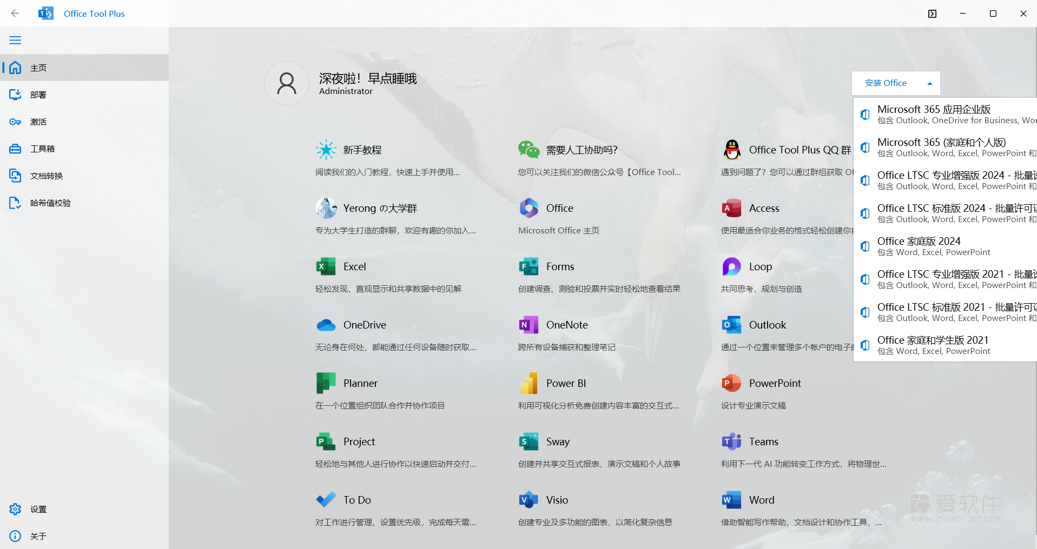Image resolution: width=1037 pixels, height=549 pixels.
Task: Open the 关于 about page
Action: click(84, 536)
